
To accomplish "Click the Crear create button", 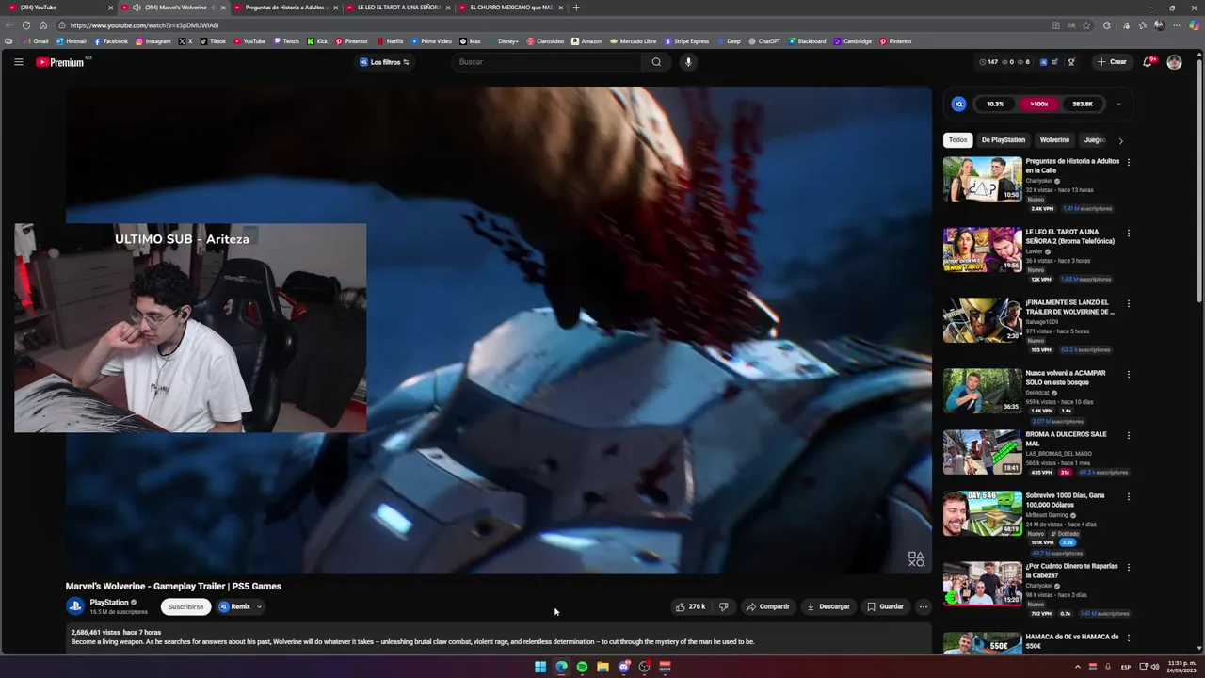I will point(1111,62).
